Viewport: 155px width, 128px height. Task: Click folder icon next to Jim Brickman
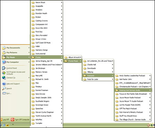click(33, 68)
